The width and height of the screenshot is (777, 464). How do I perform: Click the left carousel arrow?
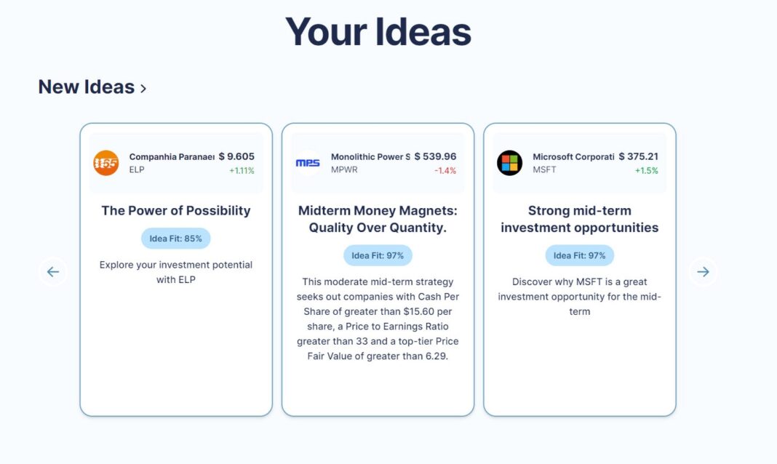click(x=52, y=271)
